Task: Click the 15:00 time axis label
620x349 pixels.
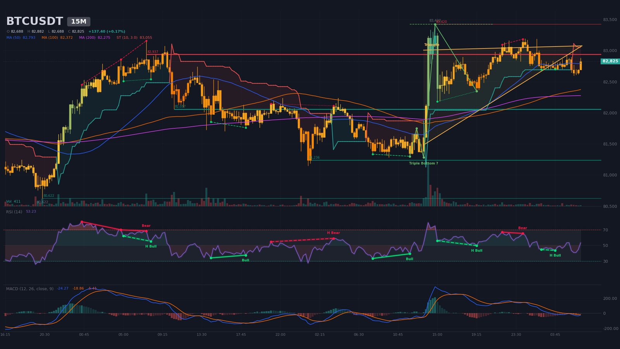Action: click(437, 335)
